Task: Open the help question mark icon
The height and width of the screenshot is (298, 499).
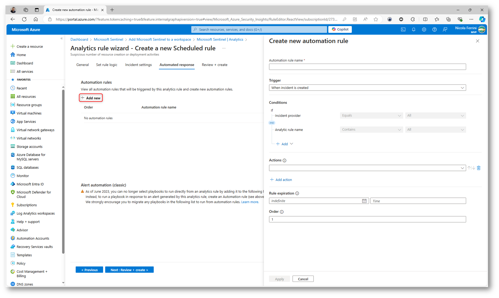Action: (434, 29)
